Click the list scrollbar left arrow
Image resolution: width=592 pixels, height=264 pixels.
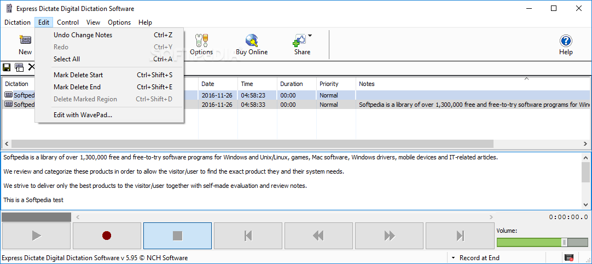[7, 144]
